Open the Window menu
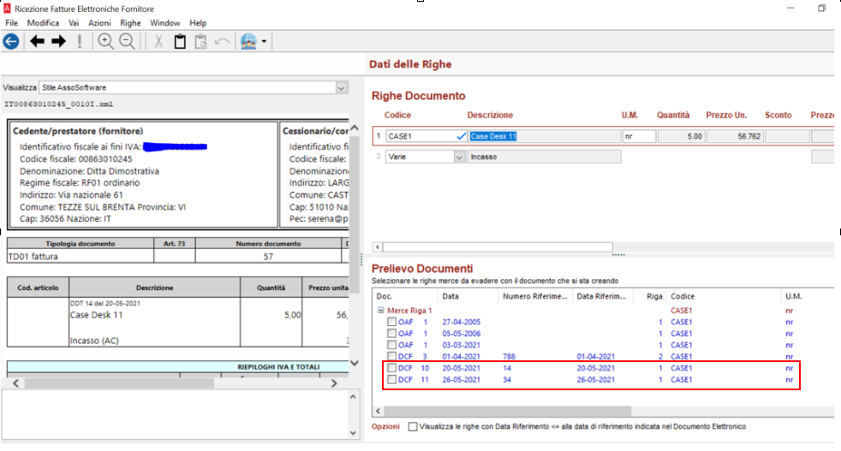The height and width of the screenshot is (451, 841). tap(164, 23)
